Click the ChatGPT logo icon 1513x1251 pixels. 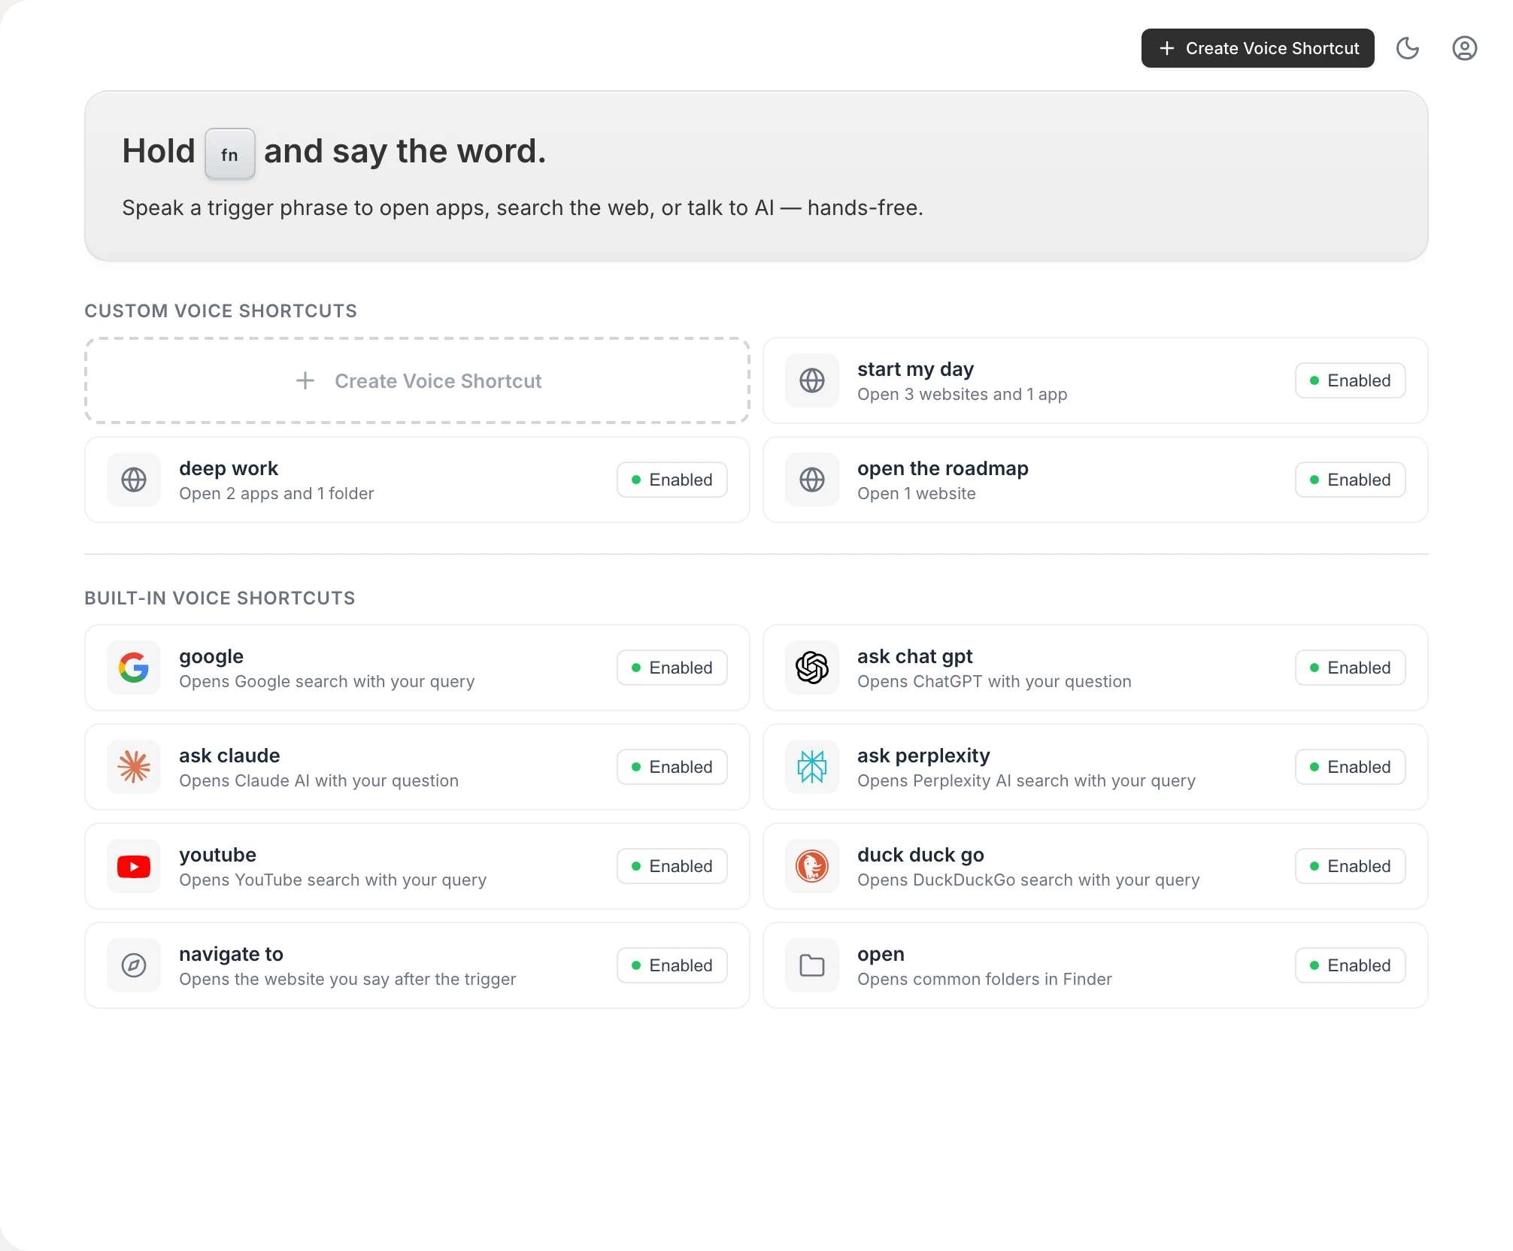(812, 668)
